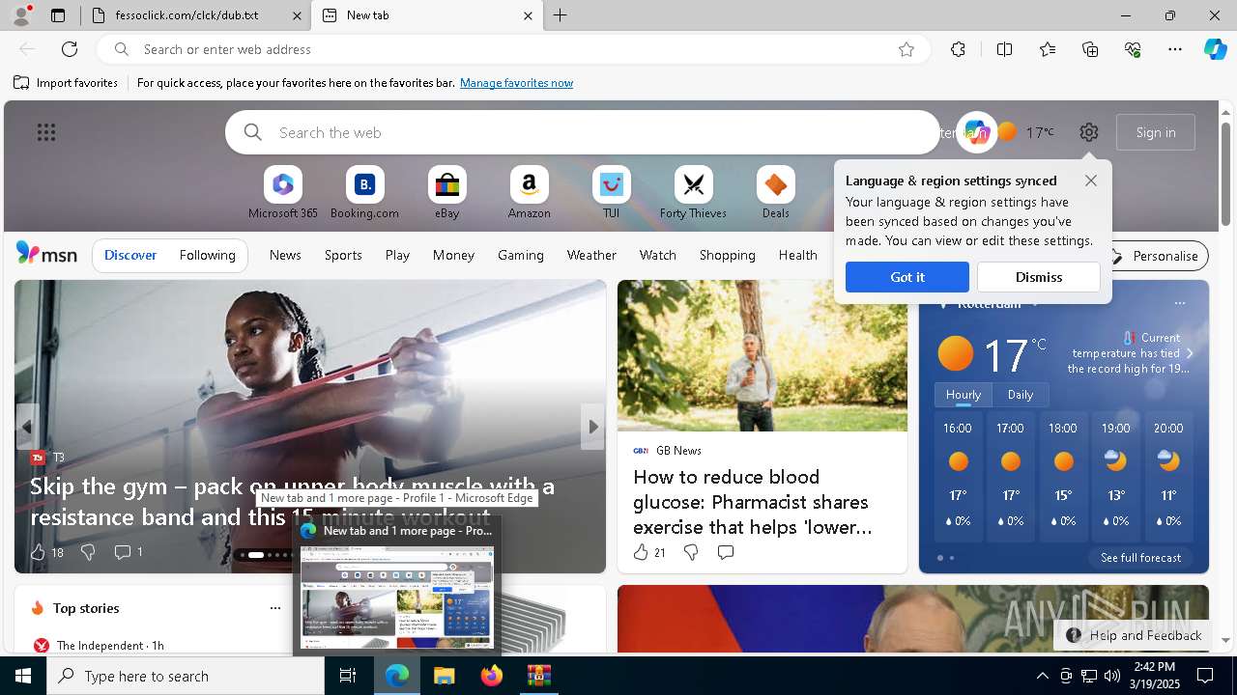Dismiss the language sync notice

pyautogui.click(x=1039, y=277)
